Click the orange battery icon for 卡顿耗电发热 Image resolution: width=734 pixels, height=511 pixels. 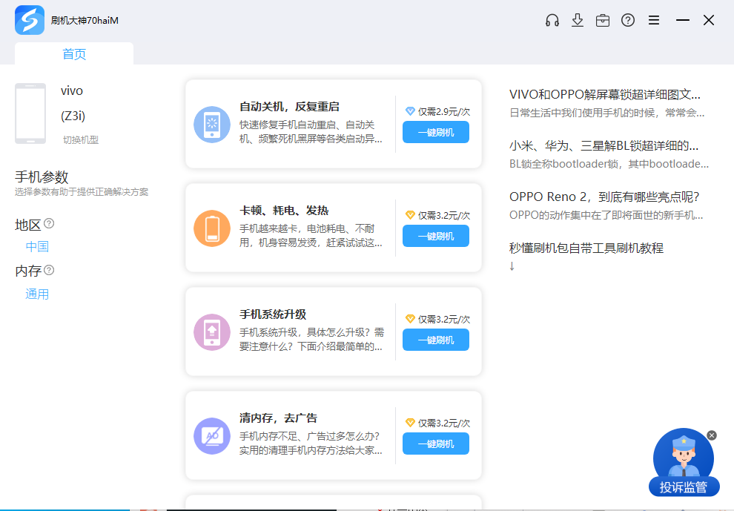click(x=212, y=228)
